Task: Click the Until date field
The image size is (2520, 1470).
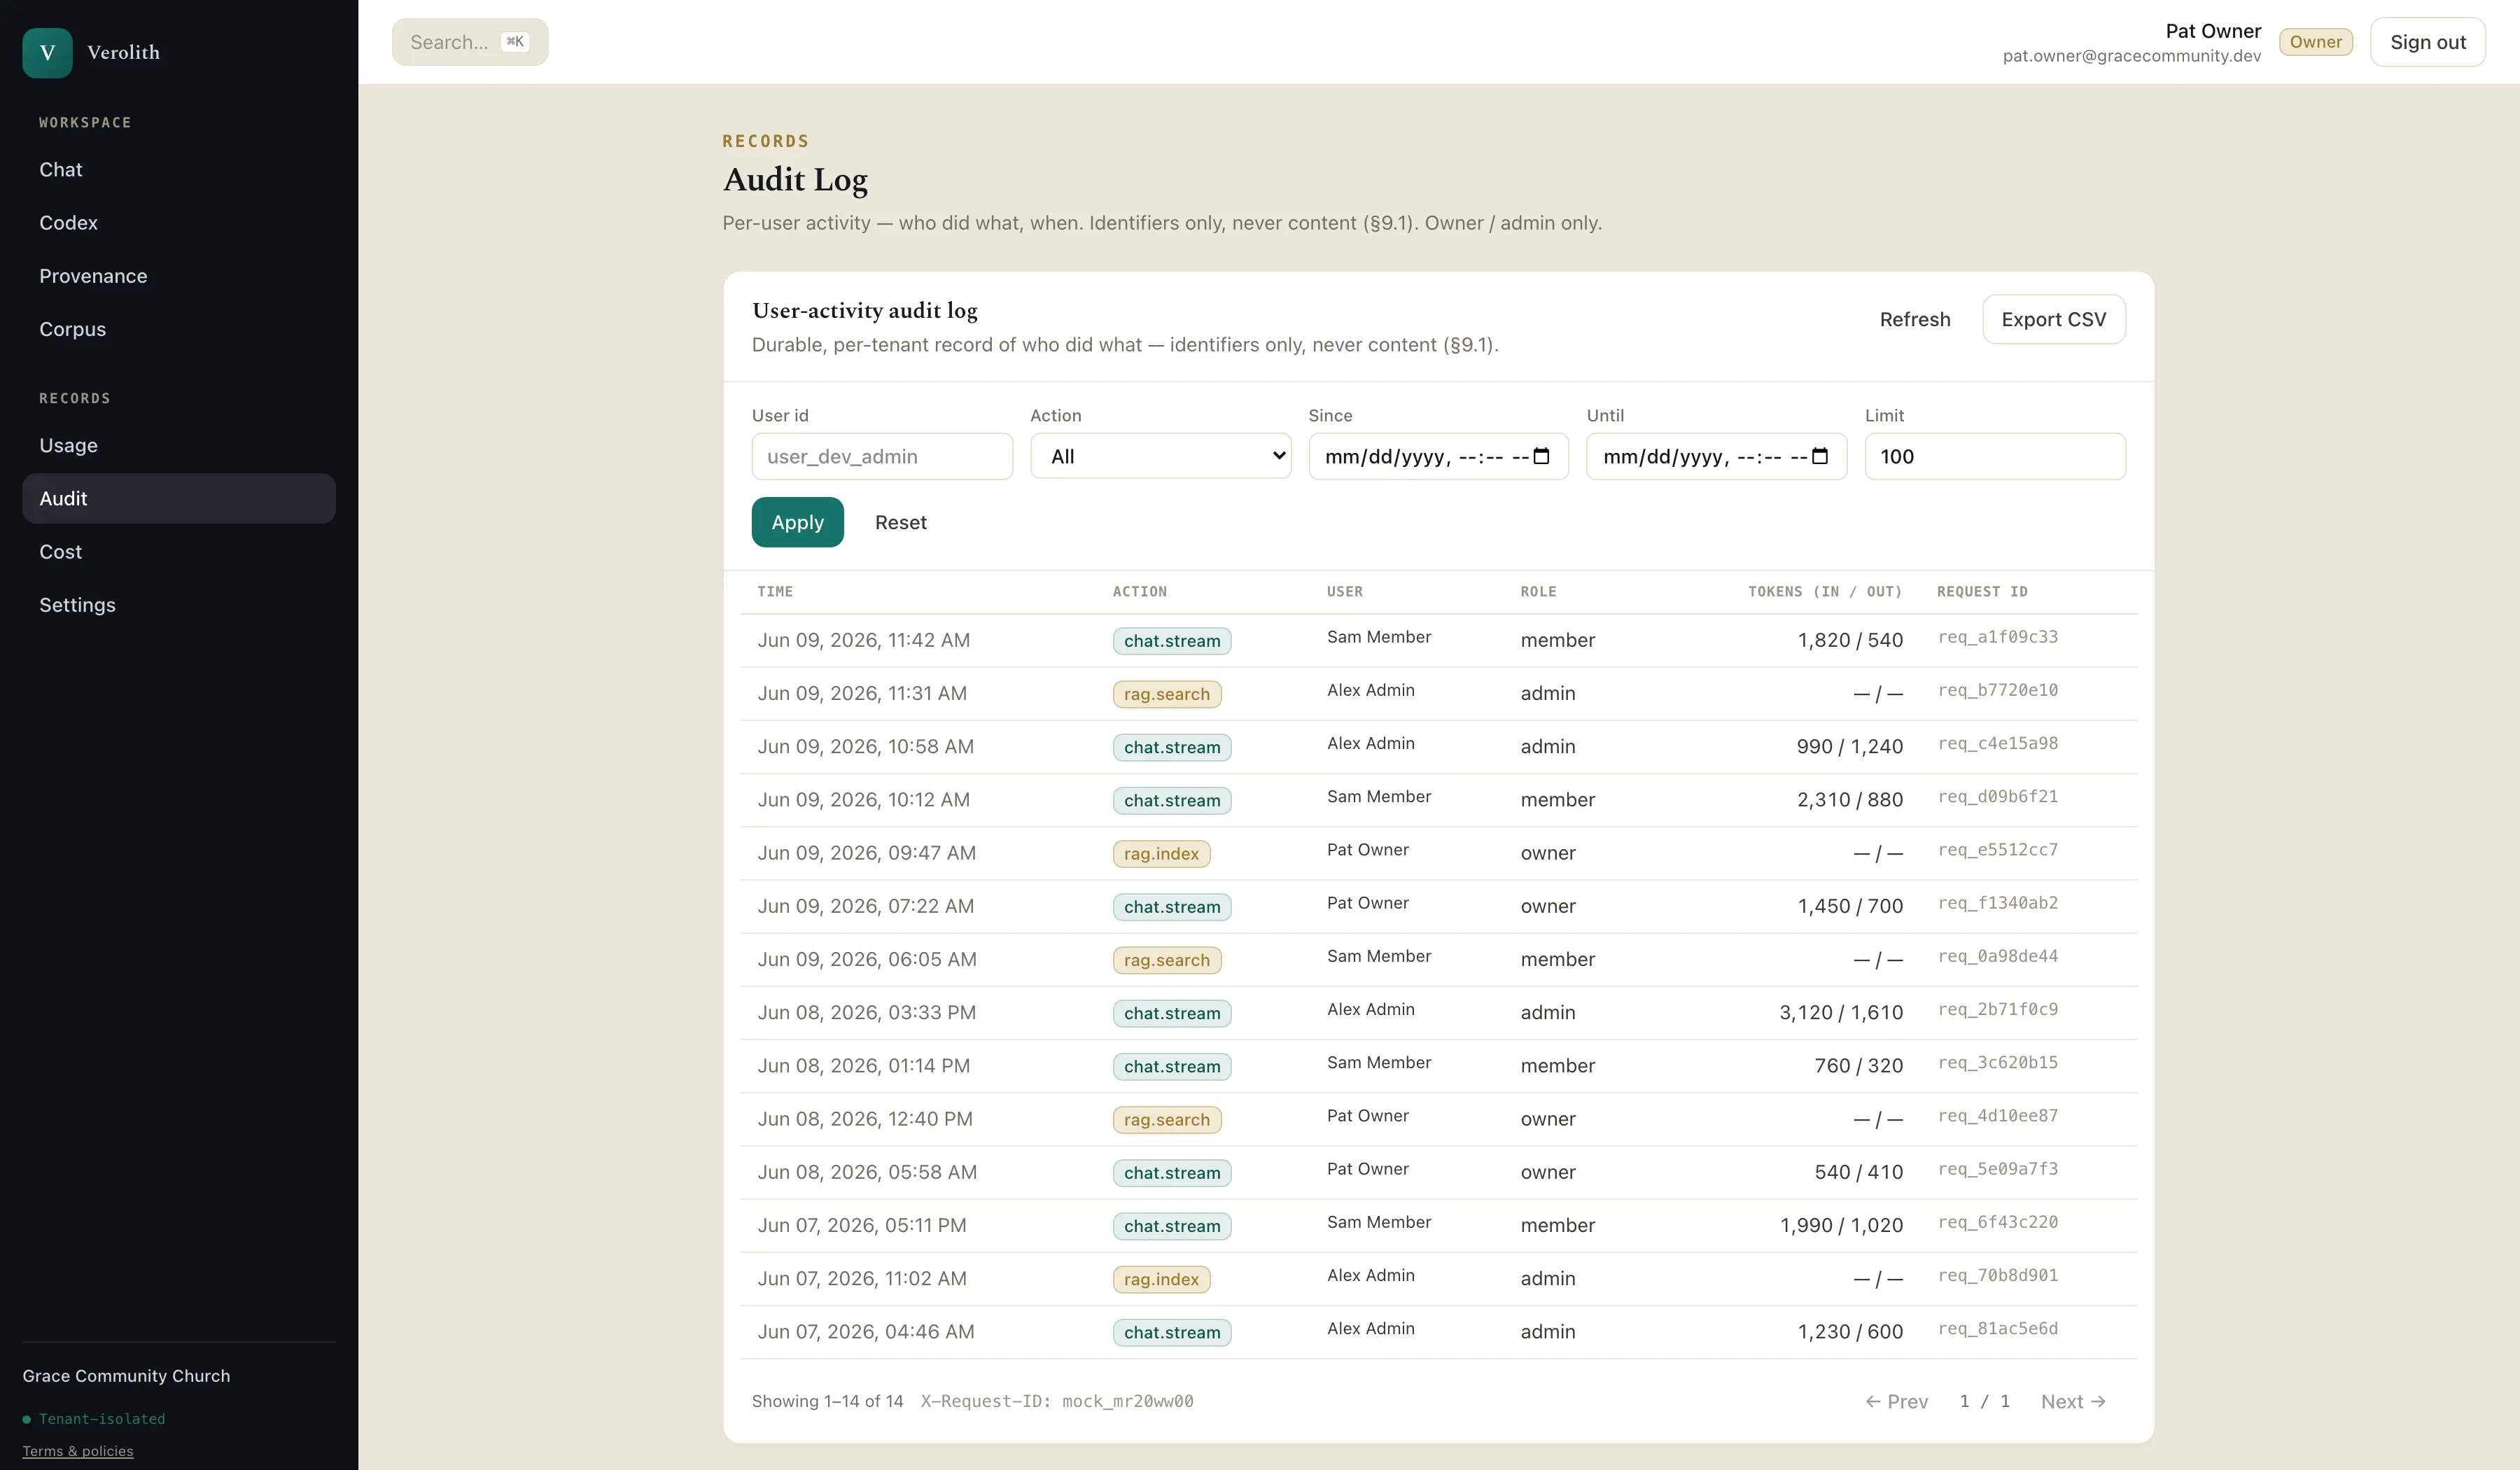Action: click(x=1716, y=456)
